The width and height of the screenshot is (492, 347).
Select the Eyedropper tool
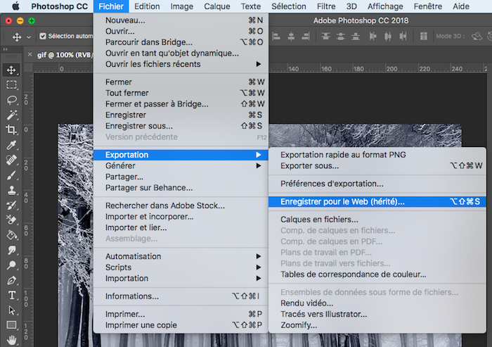tap(12, 145)
